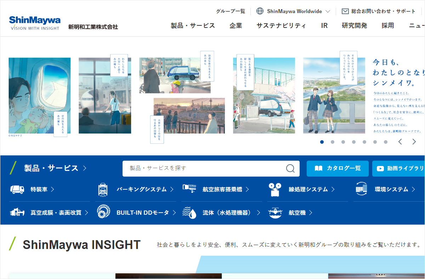
Task: Expand the ShinMaywa Worldwide dropdown
Action: tap(328, 11)
